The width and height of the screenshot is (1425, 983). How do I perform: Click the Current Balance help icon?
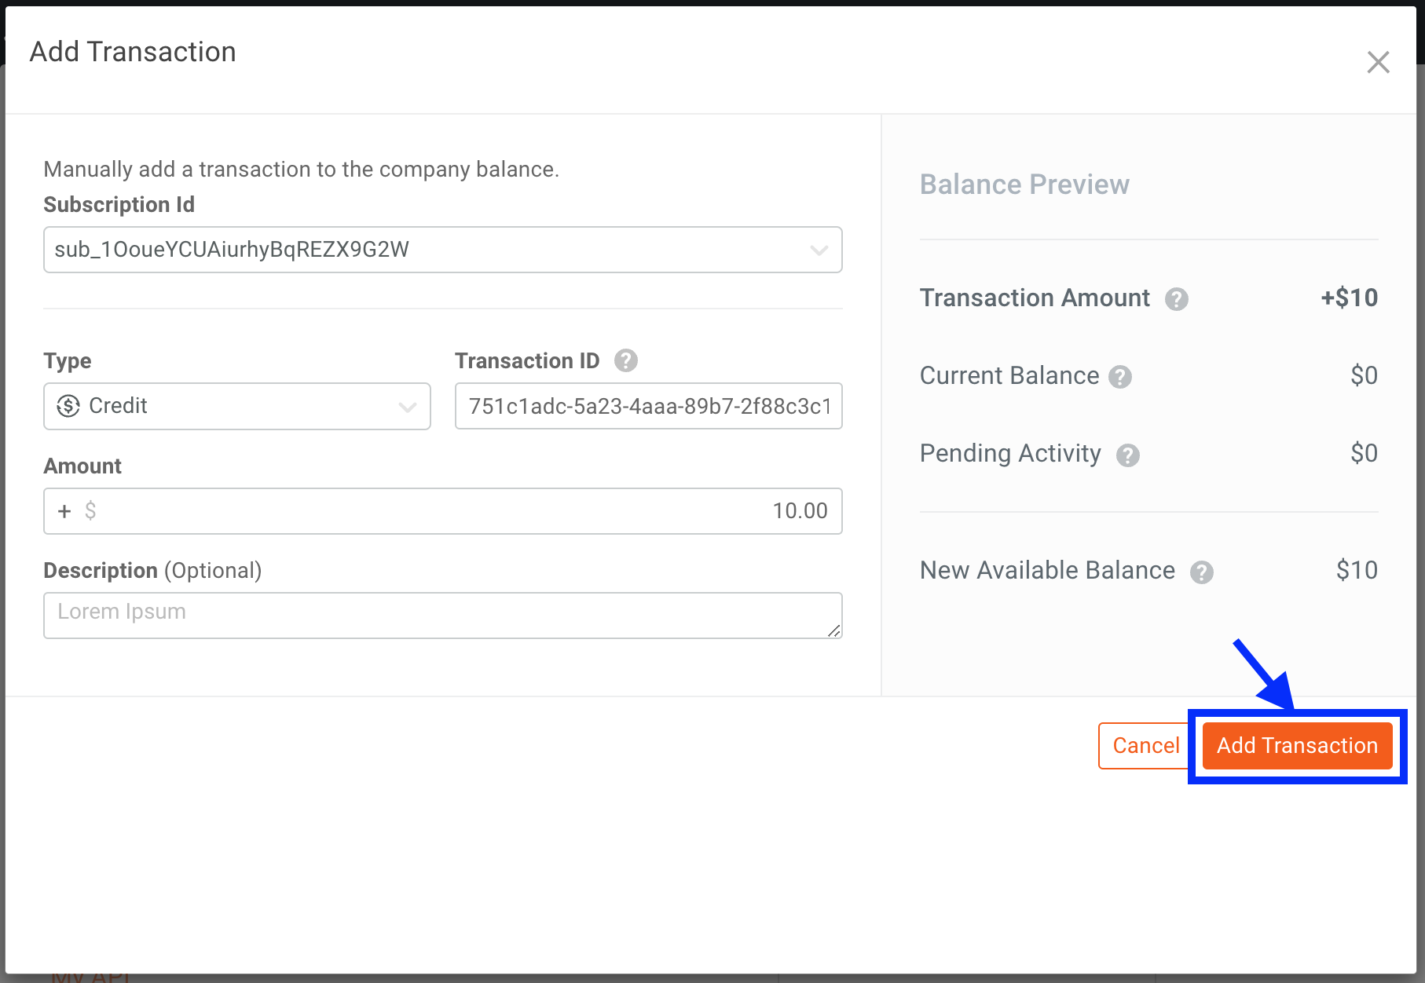(x=1121, y=376)
